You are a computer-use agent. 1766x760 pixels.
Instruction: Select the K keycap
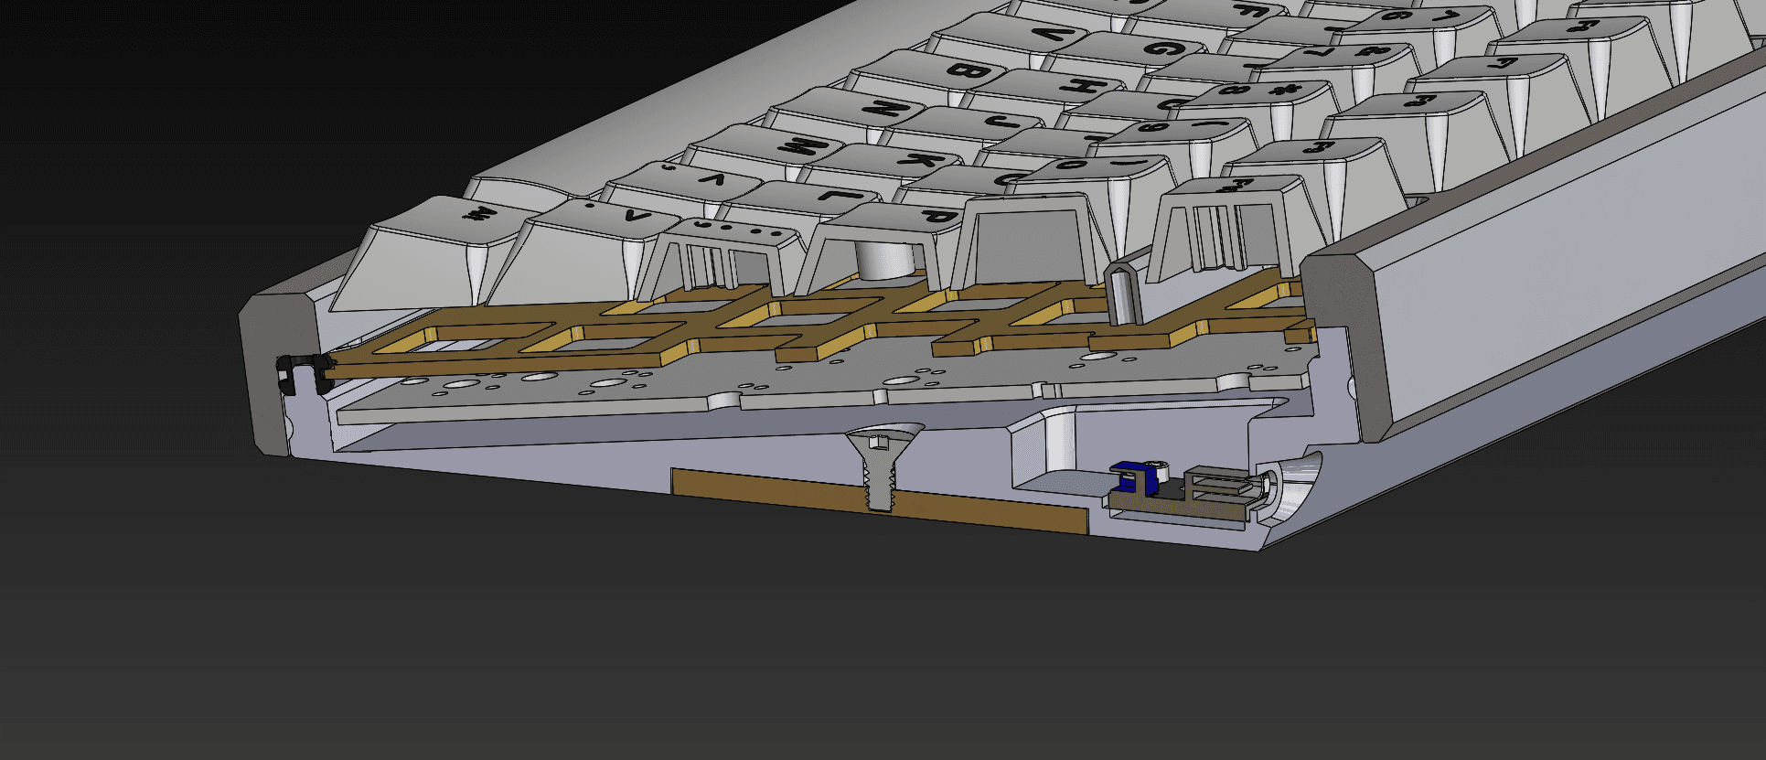click(924, 161)
